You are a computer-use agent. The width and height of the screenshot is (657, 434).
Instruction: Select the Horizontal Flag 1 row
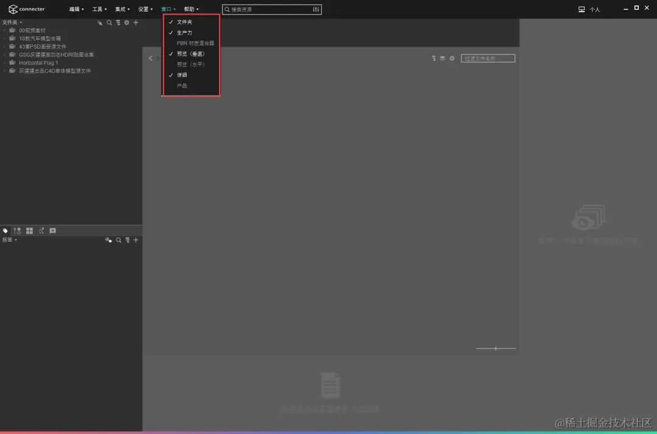71,63
